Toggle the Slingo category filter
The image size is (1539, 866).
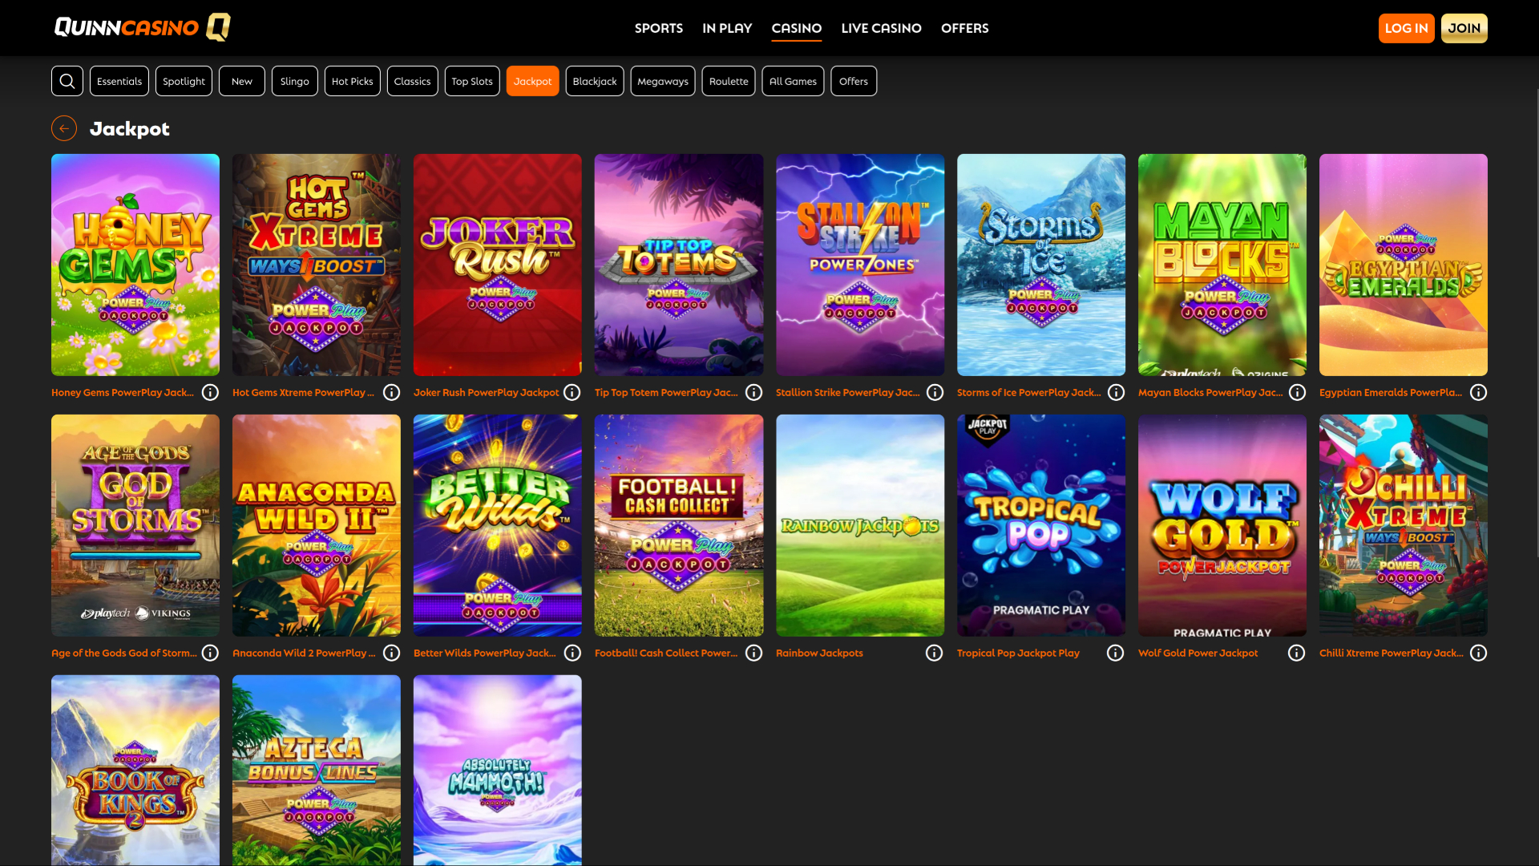[294, 80]
